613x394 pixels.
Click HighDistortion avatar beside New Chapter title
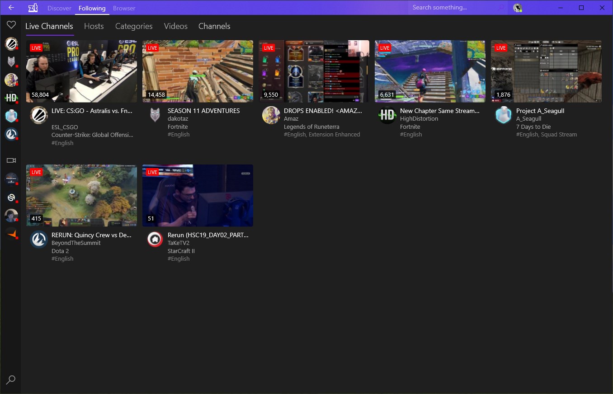[x=387, y=115]
